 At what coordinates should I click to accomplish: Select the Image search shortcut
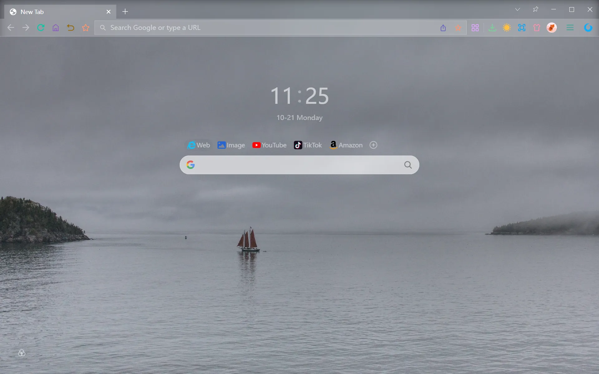[231, 145]
